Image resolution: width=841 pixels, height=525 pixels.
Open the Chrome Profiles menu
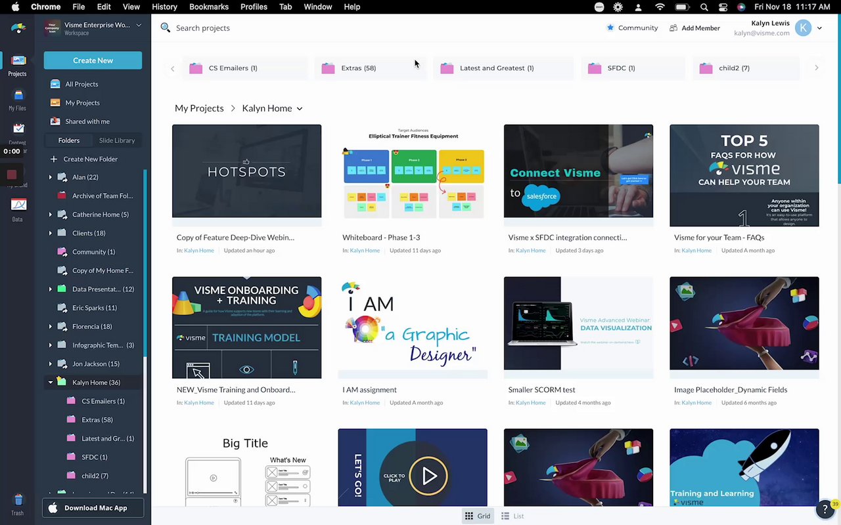click(x=254, y=7)
